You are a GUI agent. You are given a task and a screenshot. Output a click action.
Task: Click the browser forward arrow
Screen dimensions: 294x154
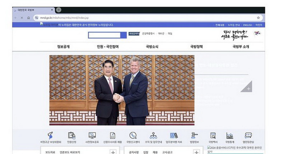click(x=15, y=18)
